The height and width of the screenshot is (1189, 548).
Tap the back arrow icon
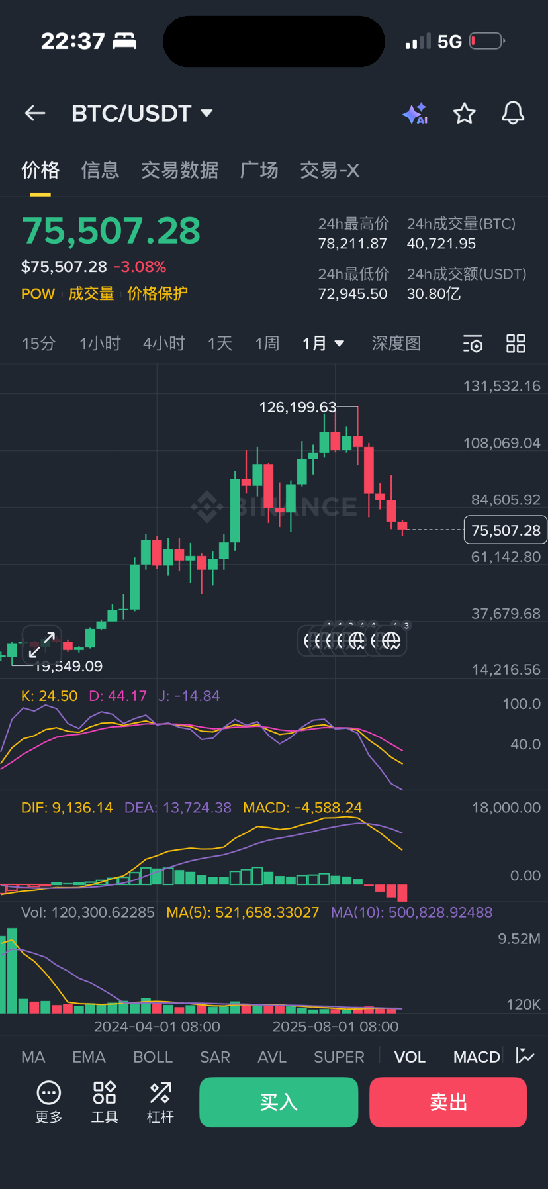(35, 113)
